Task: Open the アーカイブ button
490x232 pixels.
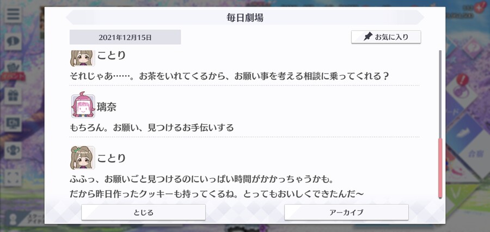Action: [346, 212]
